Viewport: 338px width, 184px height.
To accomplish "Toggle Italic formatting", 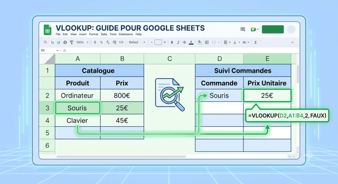I will point(178,42).
